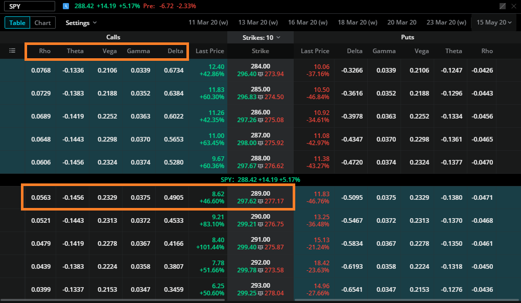Screen dimensions: 521x303
Task: Click the puts Theta column header
Action: 454,51
